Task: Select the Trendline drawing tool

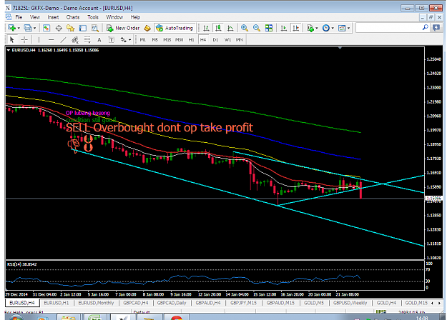Action: click(63, 40)
